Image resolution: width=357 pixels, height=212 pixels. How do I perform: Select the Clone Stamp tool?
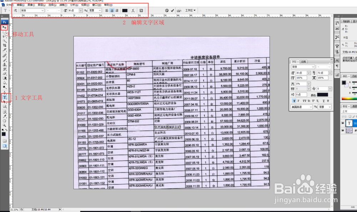click(x=4, y=65)
